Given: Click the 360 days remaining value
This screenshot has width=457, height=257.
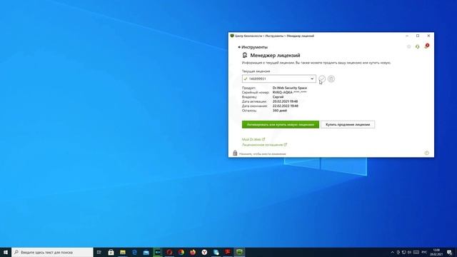Looking at the screenshot, I should click(x=279, y=111).
